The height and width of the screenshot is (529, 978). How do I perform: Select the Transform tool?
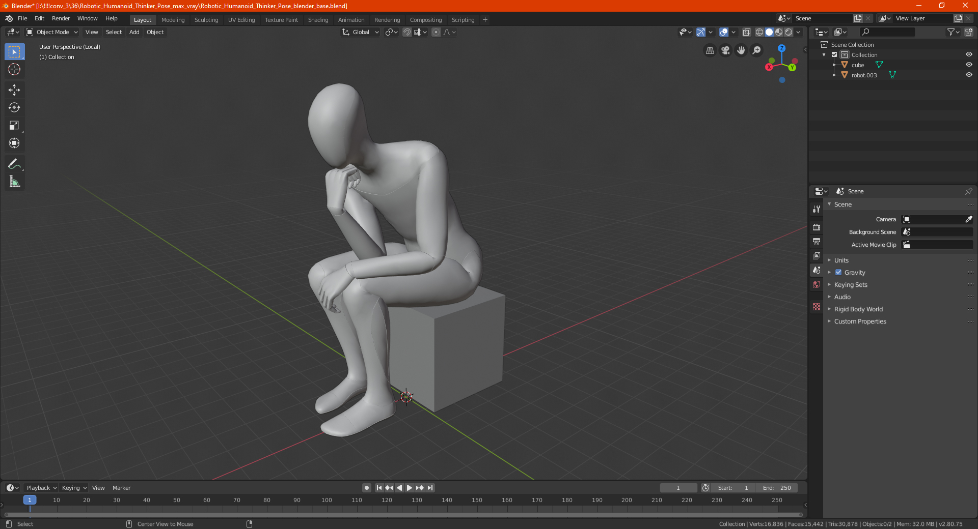coord(14,143)
